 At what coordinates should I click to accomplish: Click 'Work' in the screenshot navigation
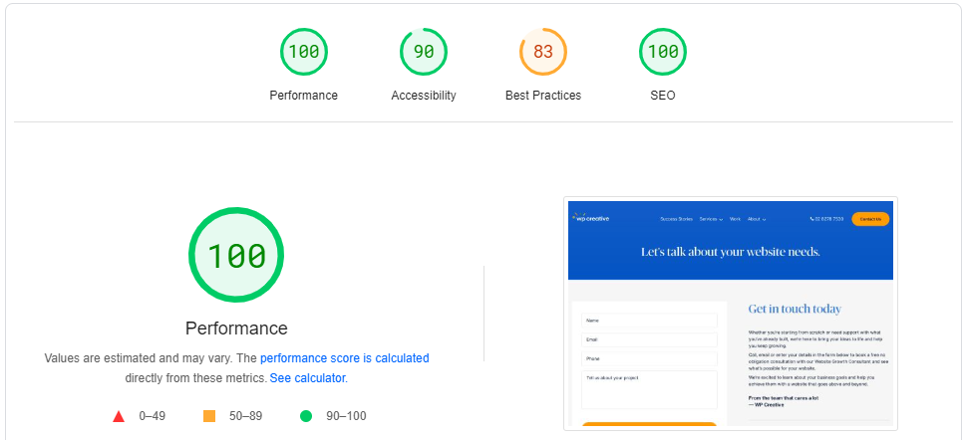[735, 219]
